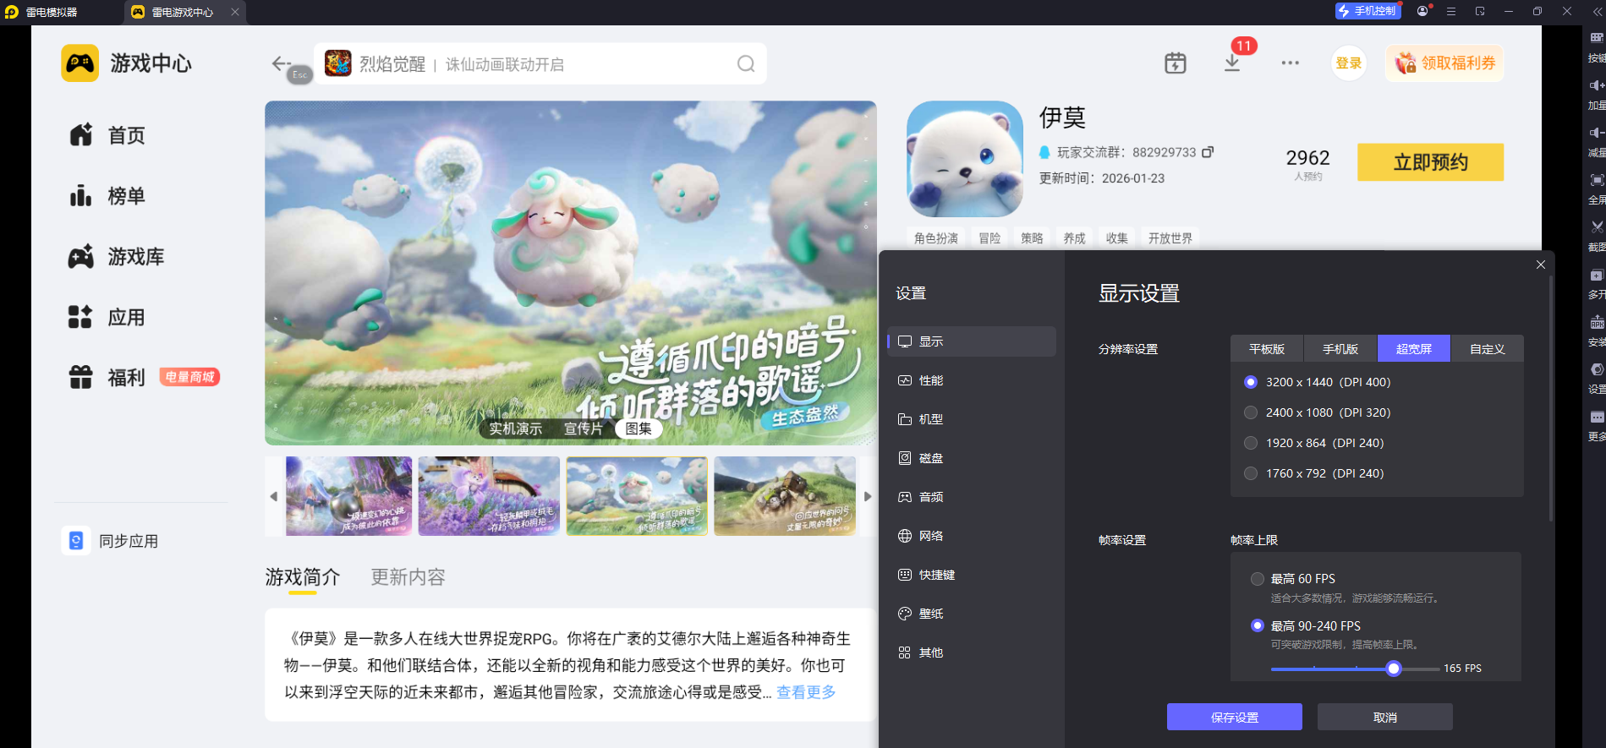Screen dimensions: 1606x748
Task: Choose 手机版 phone resolution tab
Action: pos(1340,349)
